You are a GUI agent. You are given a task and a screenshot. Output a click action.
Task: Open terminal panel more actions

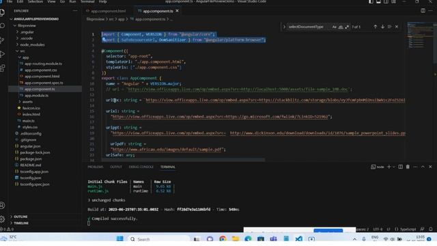coord(415,167)
